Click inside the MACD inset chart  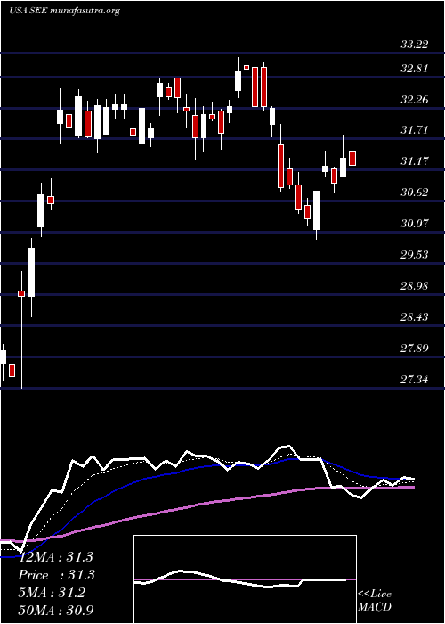point(245,579)
